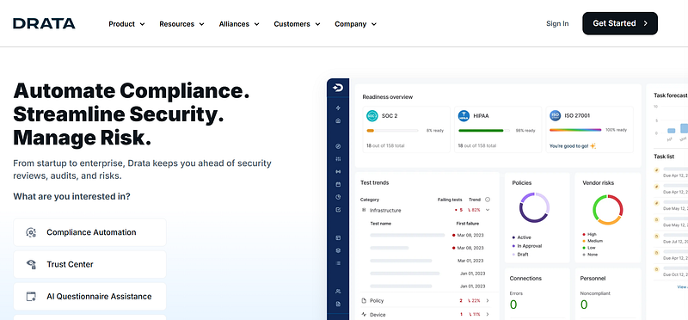688x320 pixels.
Task: Click the 'Mar 01, 2023' first failure date
Action: click(470, 261)
